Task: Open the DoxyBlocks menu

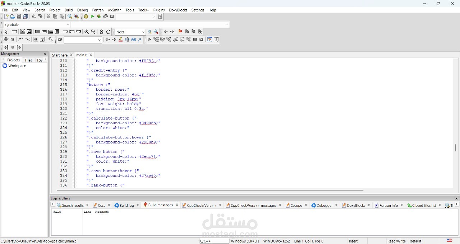Action: coord(178,10)
